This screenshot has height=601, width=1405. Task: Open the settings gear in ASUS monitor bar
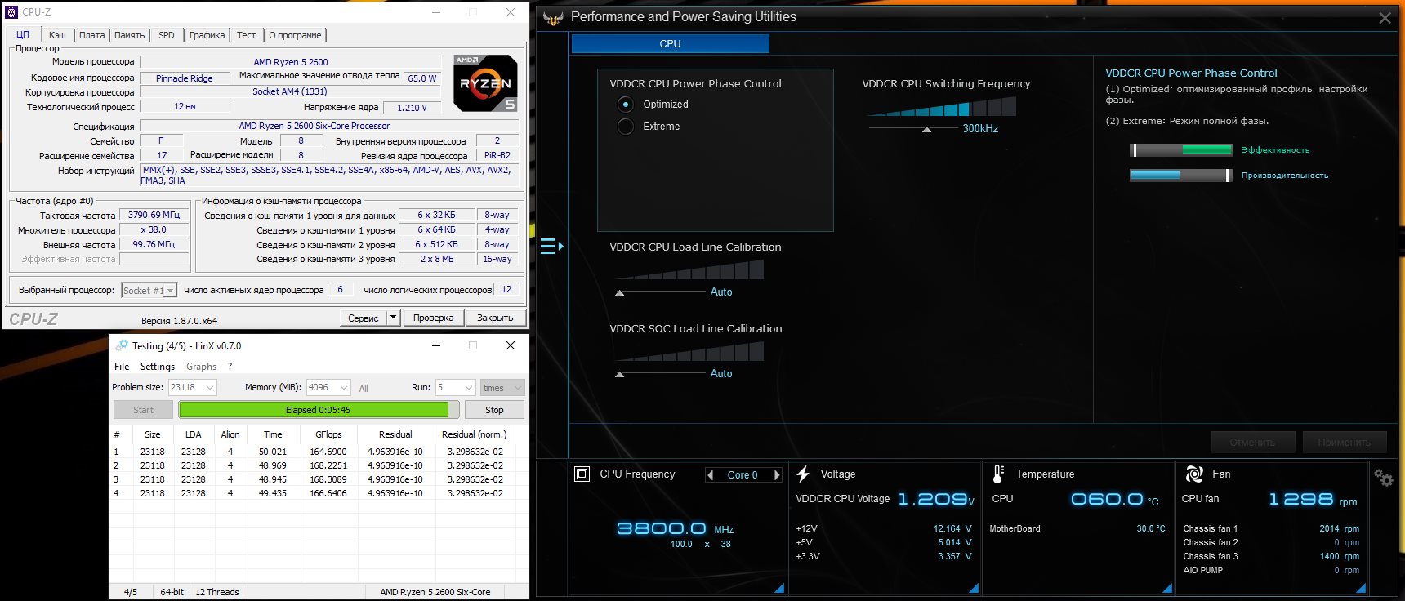[x=1384, y=477]
